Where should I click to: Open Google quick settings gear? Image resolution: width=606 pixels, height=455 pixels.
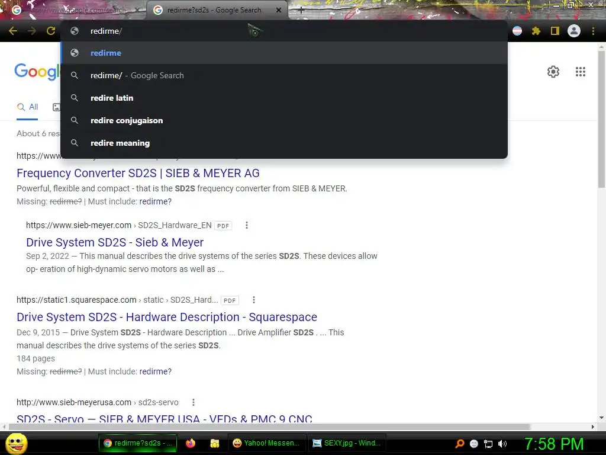pyautogui.click(x=553, y=72)
